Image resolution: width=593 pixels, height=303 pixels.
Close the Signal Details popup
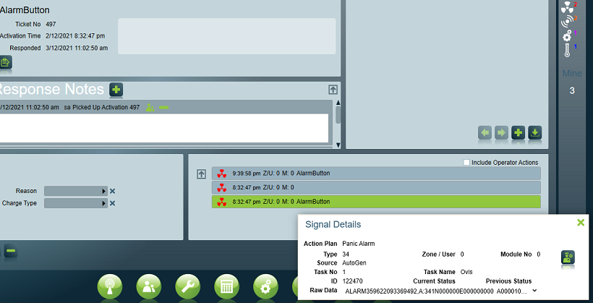[x=581, y=223]
